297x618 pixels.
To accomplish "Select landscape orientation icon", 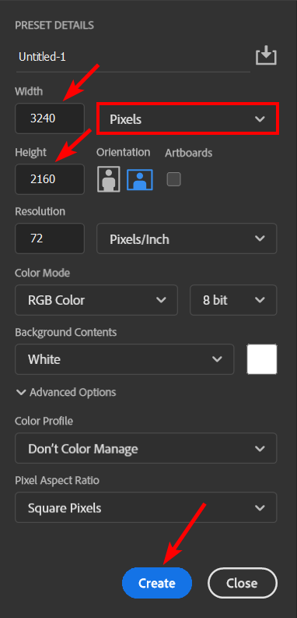I will [x=140, y=179].
